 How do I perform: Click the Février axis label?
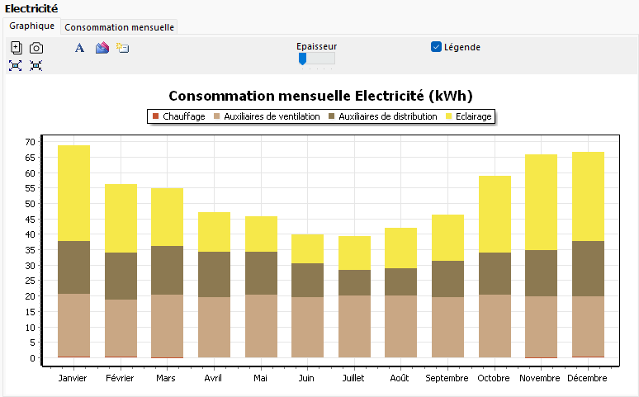coord(120,378)
